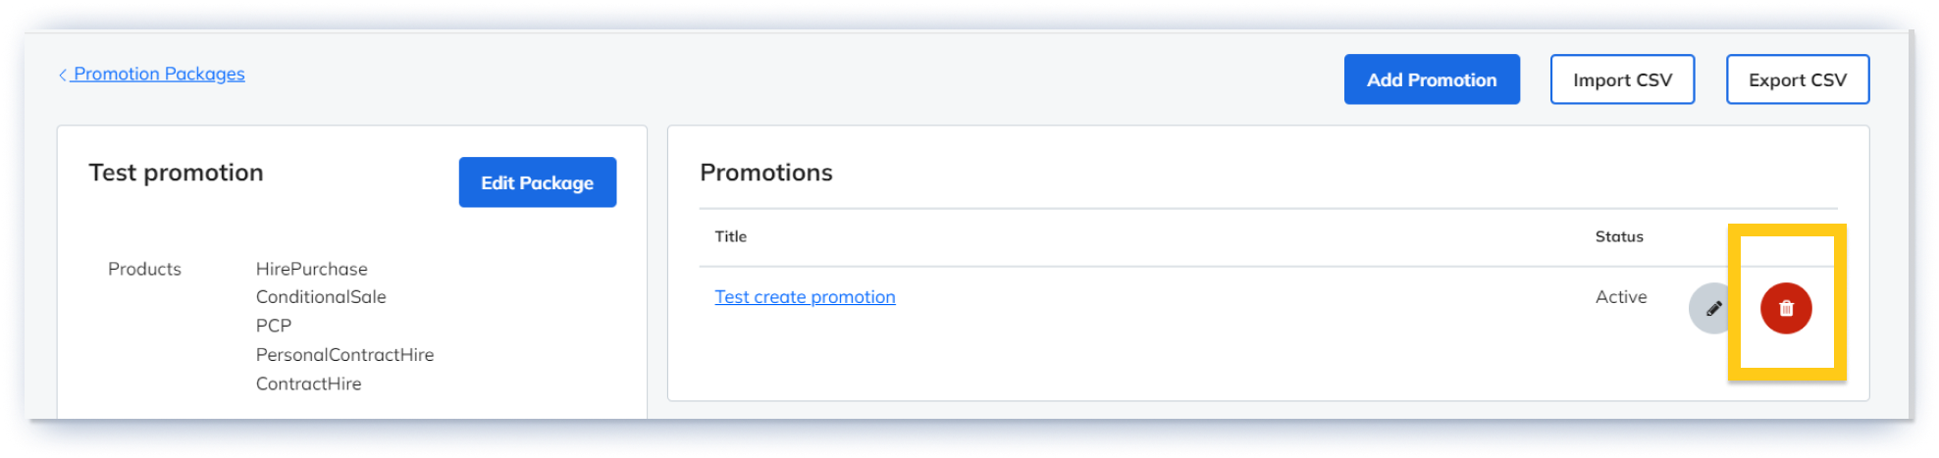1939x458 pixels.
Task: Select the HirePurchase product entry
Action: coord(312,269)
